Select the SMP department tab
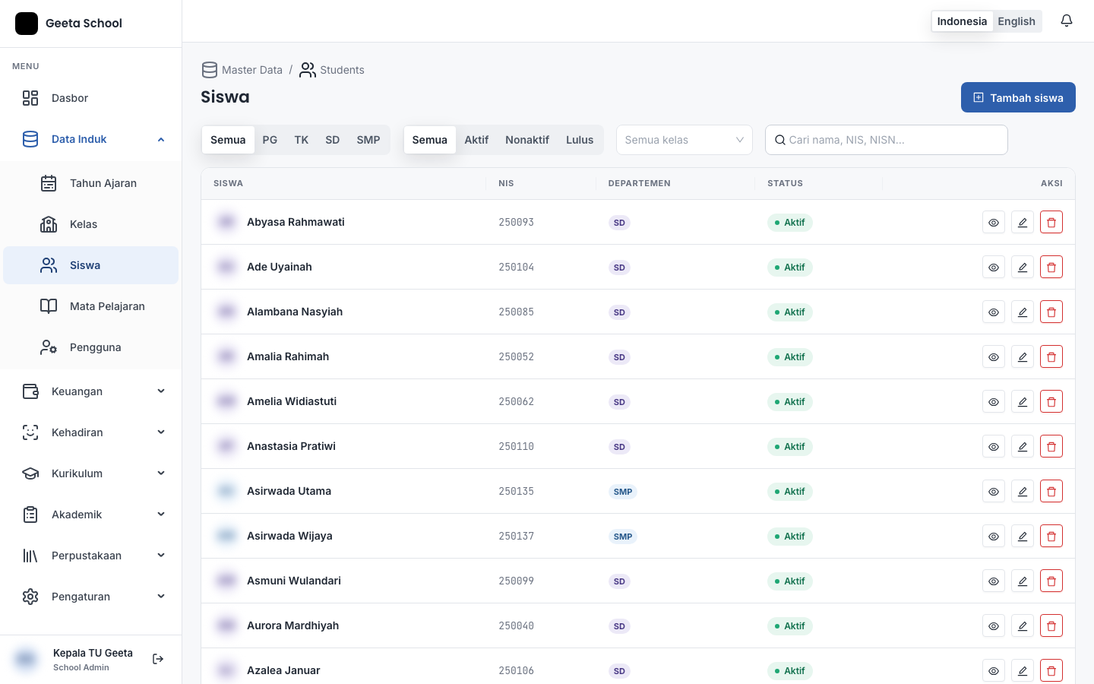 point(368,140)
